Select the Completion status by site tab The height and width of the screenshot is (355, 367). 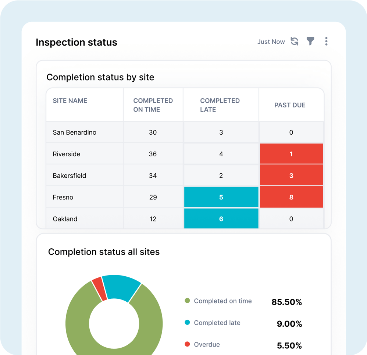click(x=100, y=77)
